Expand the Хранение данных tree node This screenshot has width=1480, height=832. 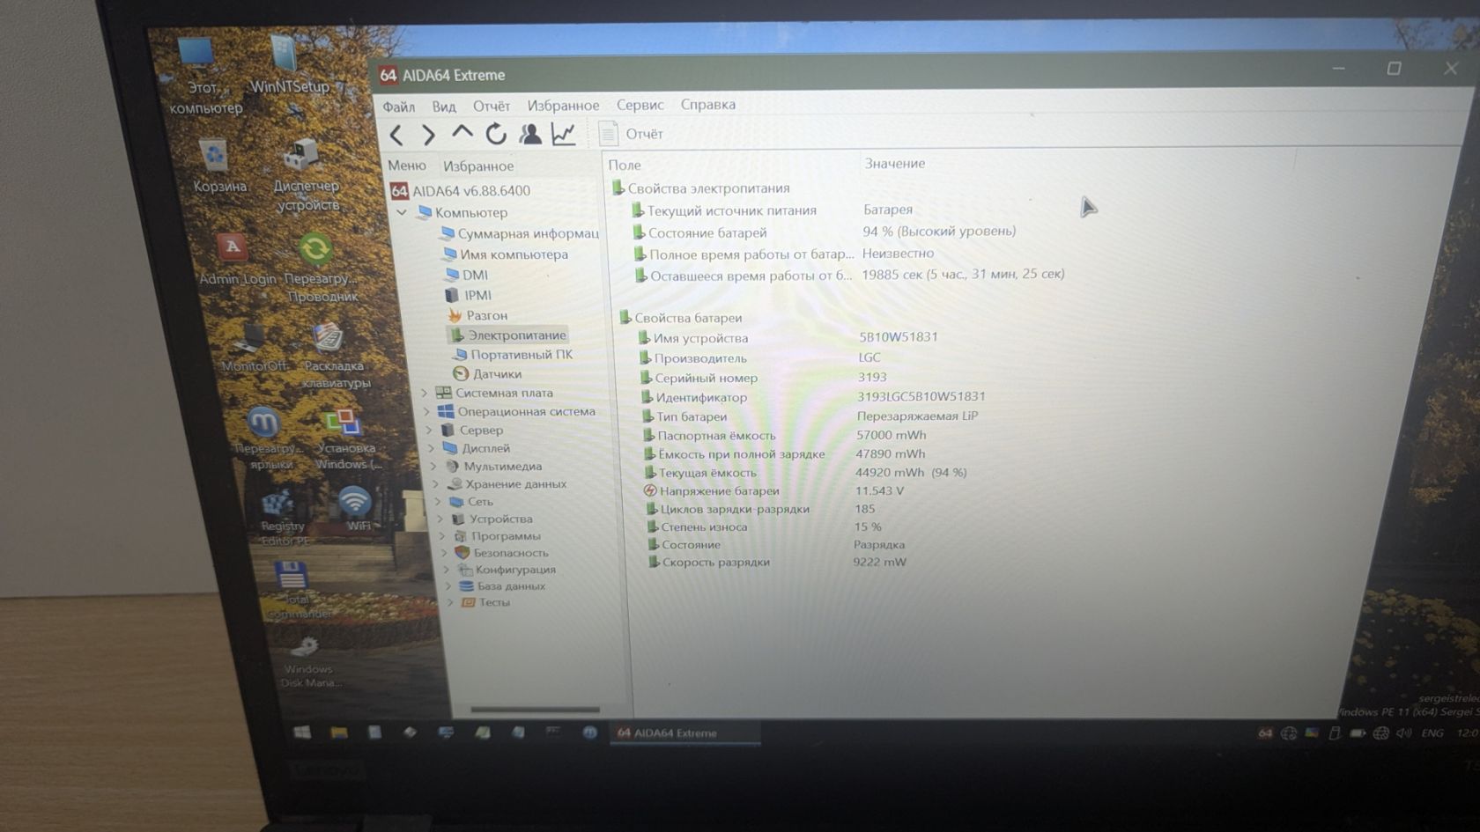[x=436, y=483]
